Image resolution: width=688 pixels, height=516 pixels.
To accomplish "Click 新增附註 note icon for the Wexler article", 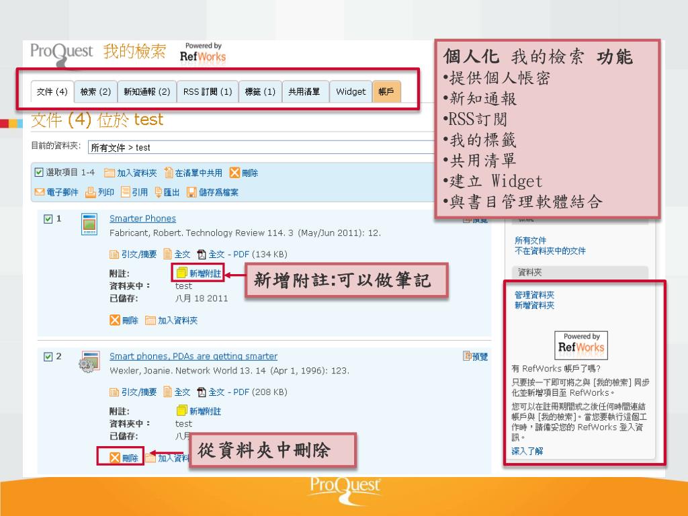I will 181,411.
